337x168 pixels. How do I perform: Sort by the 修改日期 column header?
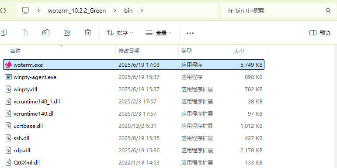coord(129,51)
